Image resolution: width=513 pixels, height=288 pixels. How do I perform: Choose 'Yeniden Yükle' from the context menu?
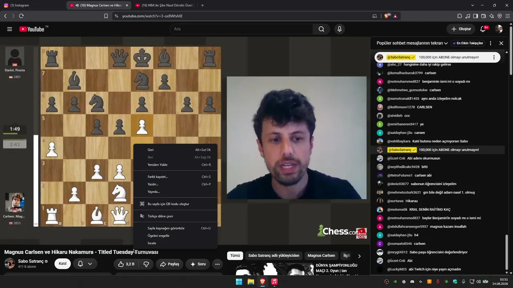click(176, 165)
